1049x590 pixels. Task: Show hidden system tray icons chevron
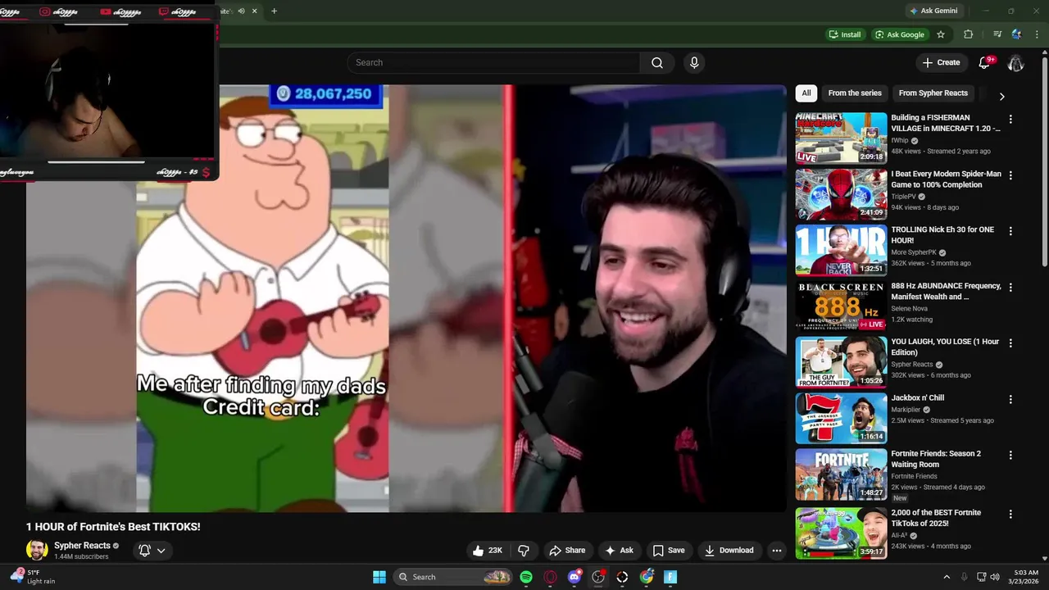point(947,577)
